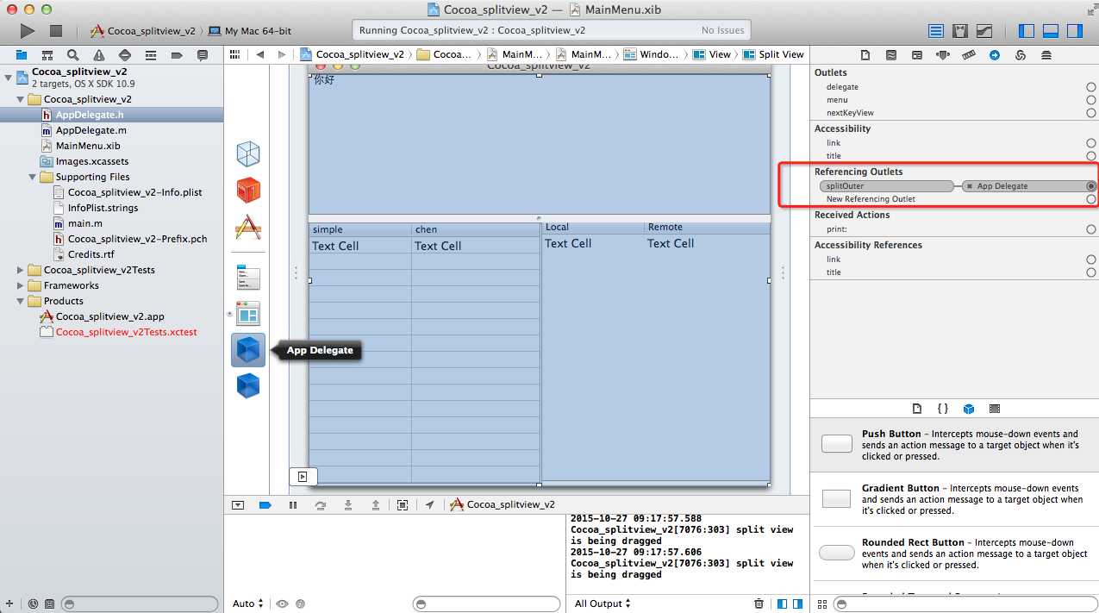1099x613 pixels.
Task: Select the App Delegate blue cube
Action: [x=248, y=350]
